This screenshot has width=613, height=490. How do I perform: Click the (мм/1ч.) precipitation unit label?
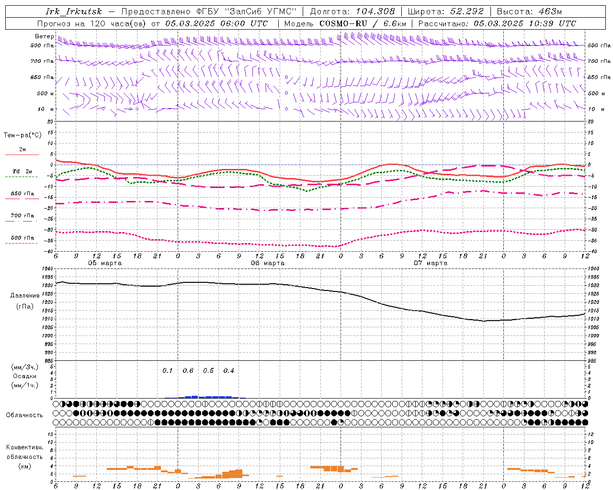(25, 385)
